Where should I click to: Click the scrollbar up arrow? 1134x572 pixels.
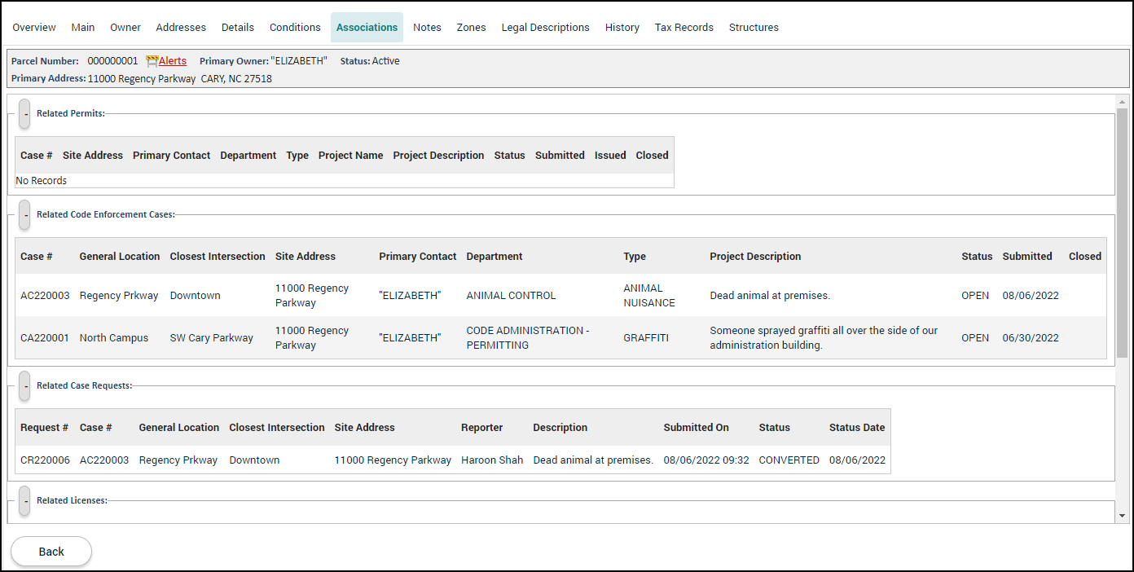coord(1122,102)
